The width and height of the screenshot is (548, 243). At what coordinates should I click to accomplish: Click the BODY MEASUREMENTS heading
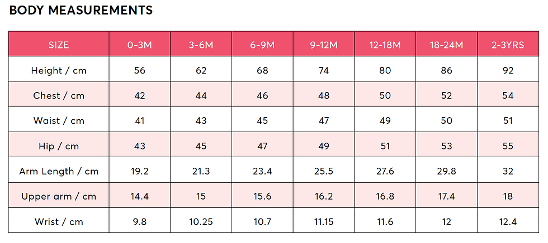click(81, 11)
